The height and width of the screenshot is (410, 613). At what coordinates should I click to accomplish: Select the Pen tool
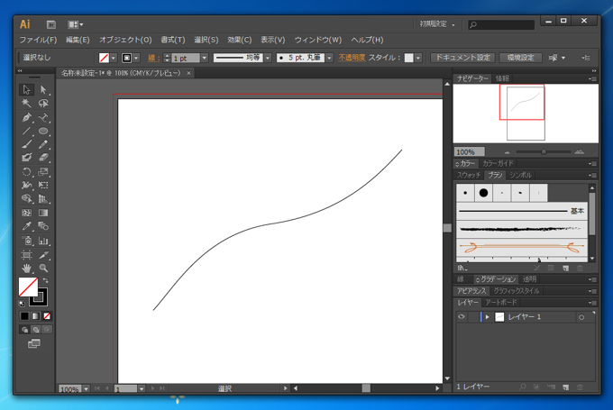tap(26, 117)
